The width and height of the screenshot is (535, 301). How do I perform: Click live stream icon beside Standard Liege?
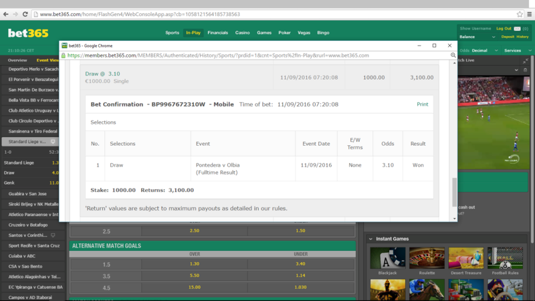(x=53, y=142)
